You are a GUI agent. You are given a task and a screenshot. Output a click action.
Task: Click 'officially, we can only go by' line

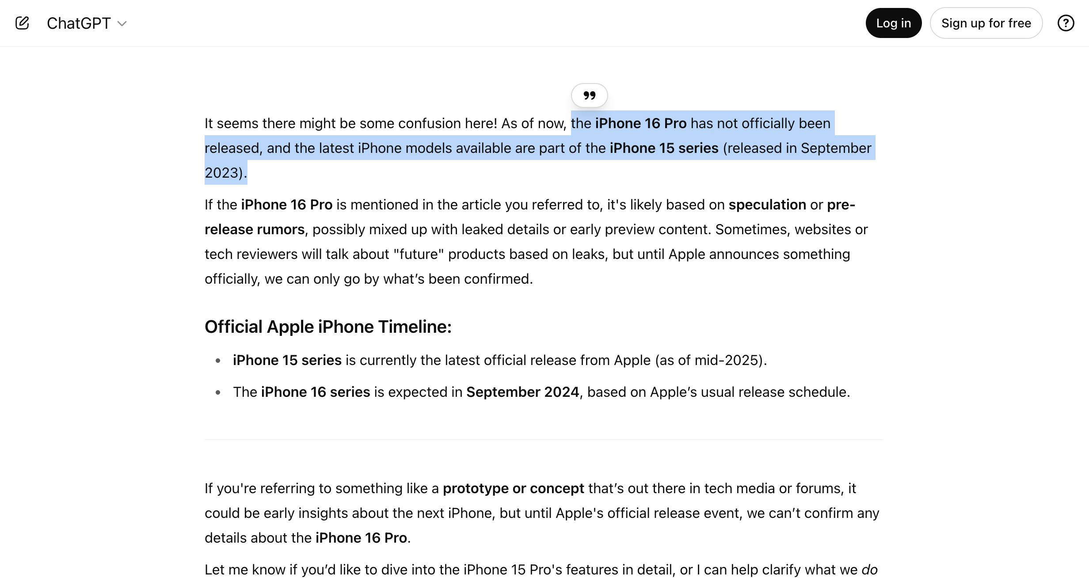click(369, 279)
